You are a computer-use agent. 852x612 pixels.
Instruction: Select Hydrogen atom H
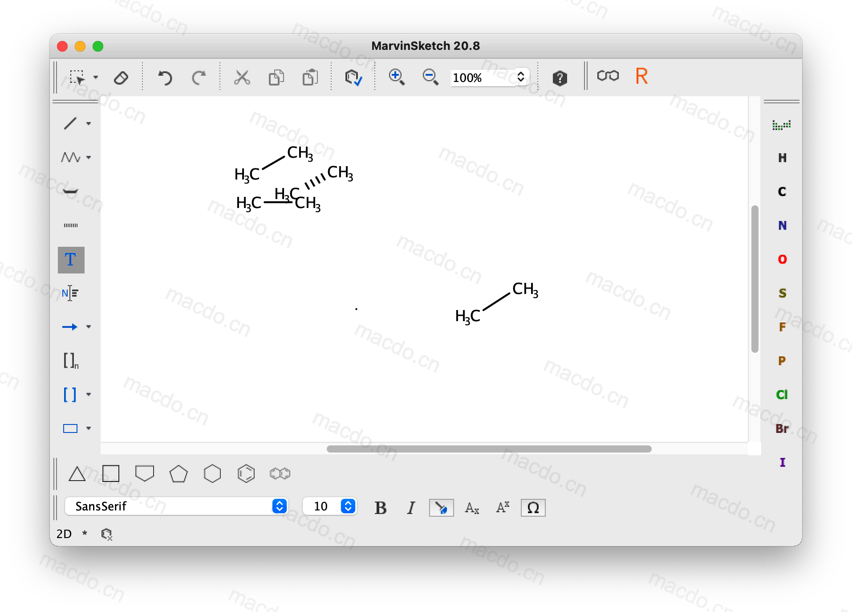[x=782, y=158]
